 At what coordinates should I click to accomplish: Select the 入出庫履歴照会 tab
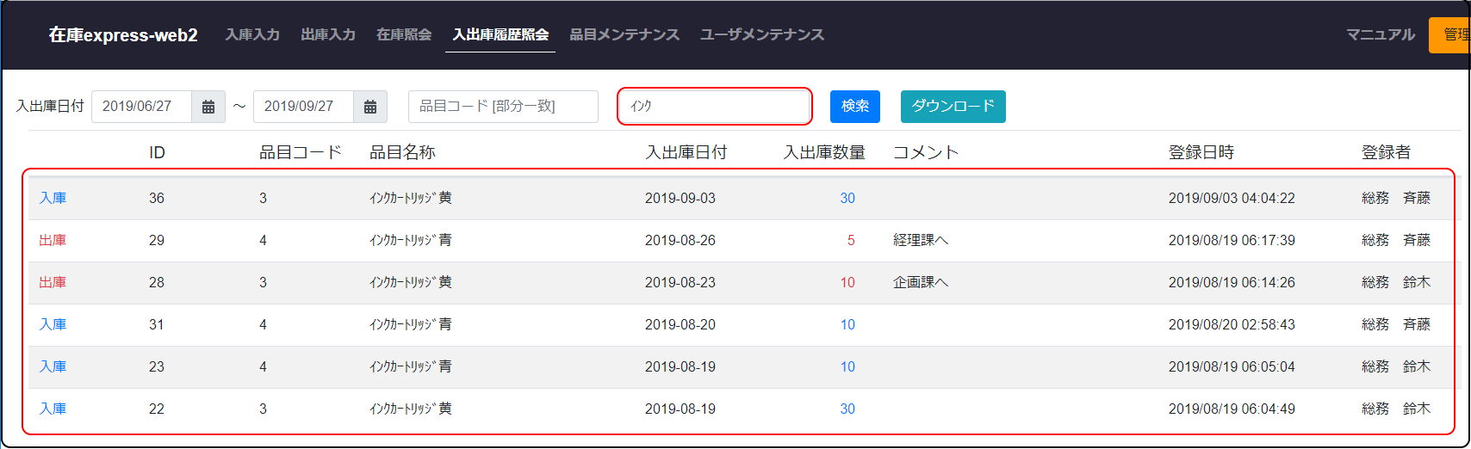point(500,35)
